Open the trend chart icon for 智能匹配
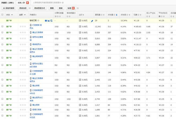The image size is (176, 119). pos(49,21)
